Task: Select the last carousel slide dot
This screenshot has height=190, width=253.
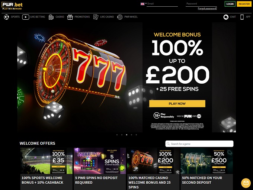Action: click(x=136, y=135)
